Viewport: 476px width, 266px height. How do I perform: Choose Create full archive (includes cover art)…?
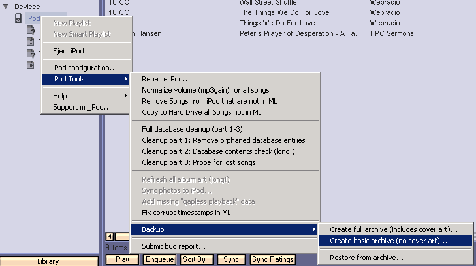click(396, 229)
